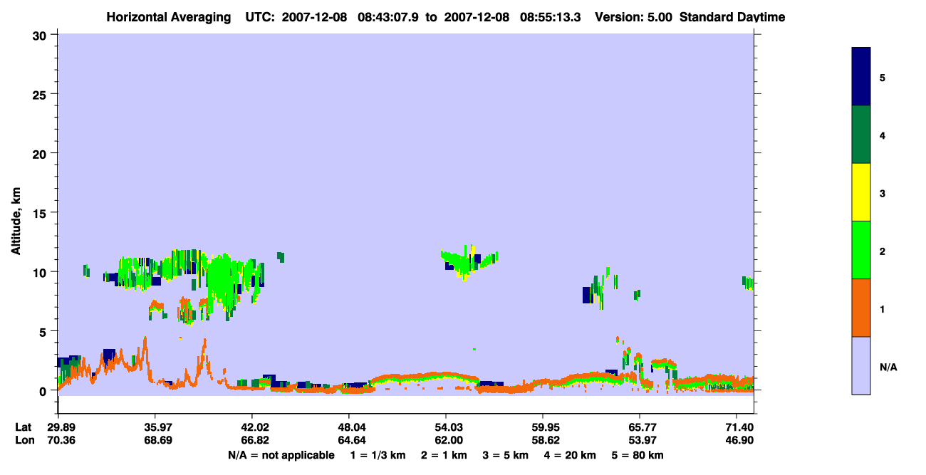The width and height of the screenshot is (926, 475).
Task: Click the dark green colorbar segment labeled 4
Action: [x=861, y=135]
